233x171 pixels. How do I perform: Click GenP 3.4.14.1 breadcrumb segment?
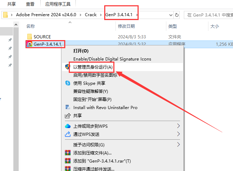point(119,15)
